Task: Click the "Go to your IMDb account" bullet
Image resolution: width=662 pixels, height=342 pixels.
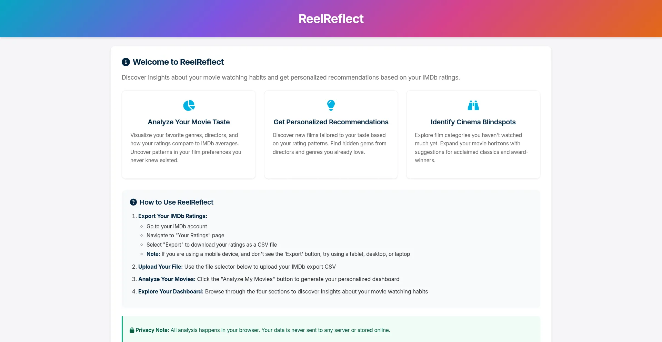Action: 177,226
